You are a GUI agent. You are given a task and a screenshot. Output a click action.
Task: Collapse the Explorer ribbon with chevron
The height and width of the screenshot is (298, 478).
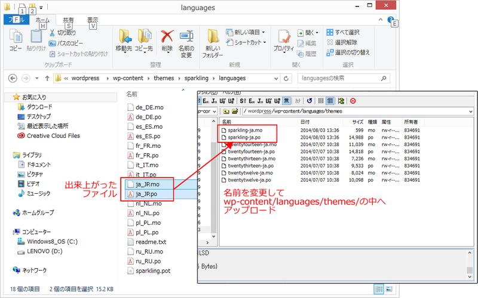point(381,20)
